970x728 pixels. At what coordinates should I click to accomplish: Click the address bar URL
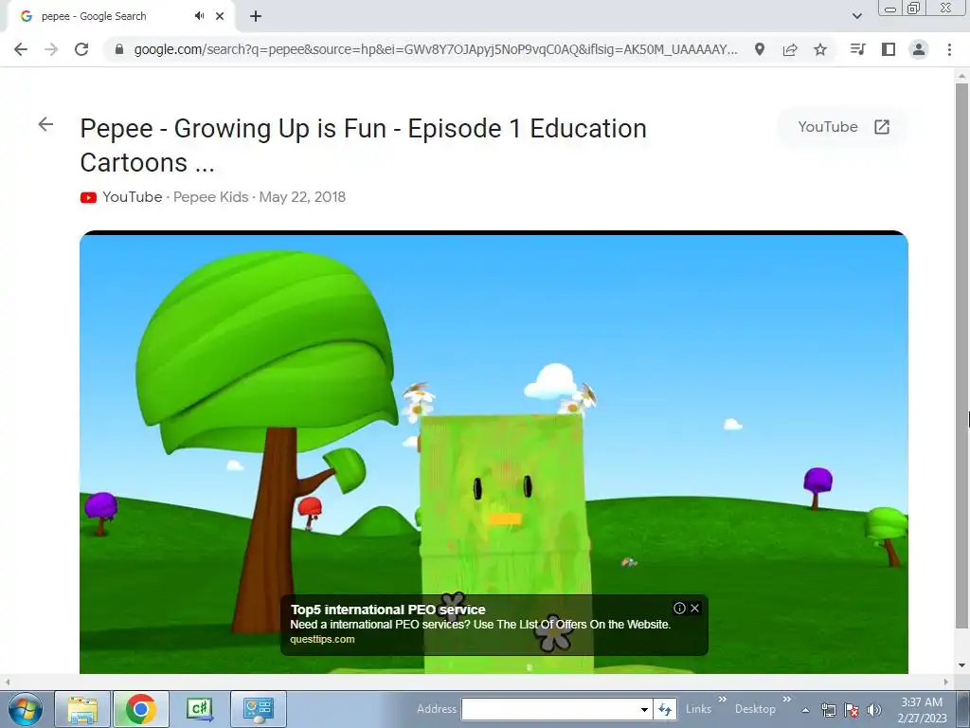point(436,49)
